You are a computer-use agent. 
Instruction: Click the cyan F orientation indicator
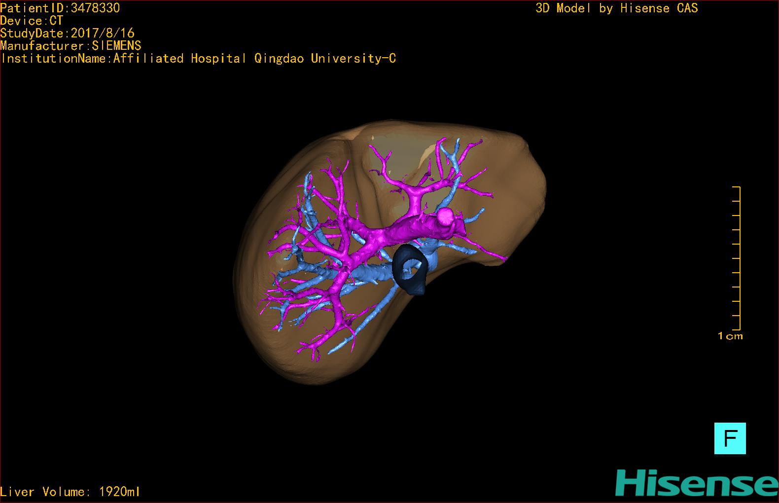(730, 438)
